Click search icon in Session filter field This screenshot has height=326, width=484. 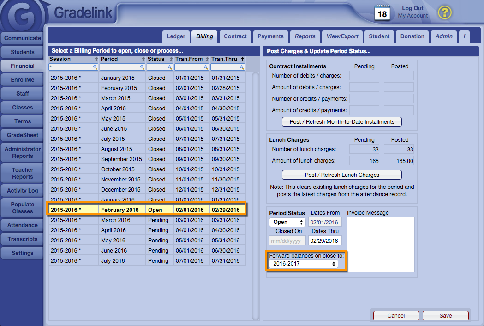[x=96, y=67]
